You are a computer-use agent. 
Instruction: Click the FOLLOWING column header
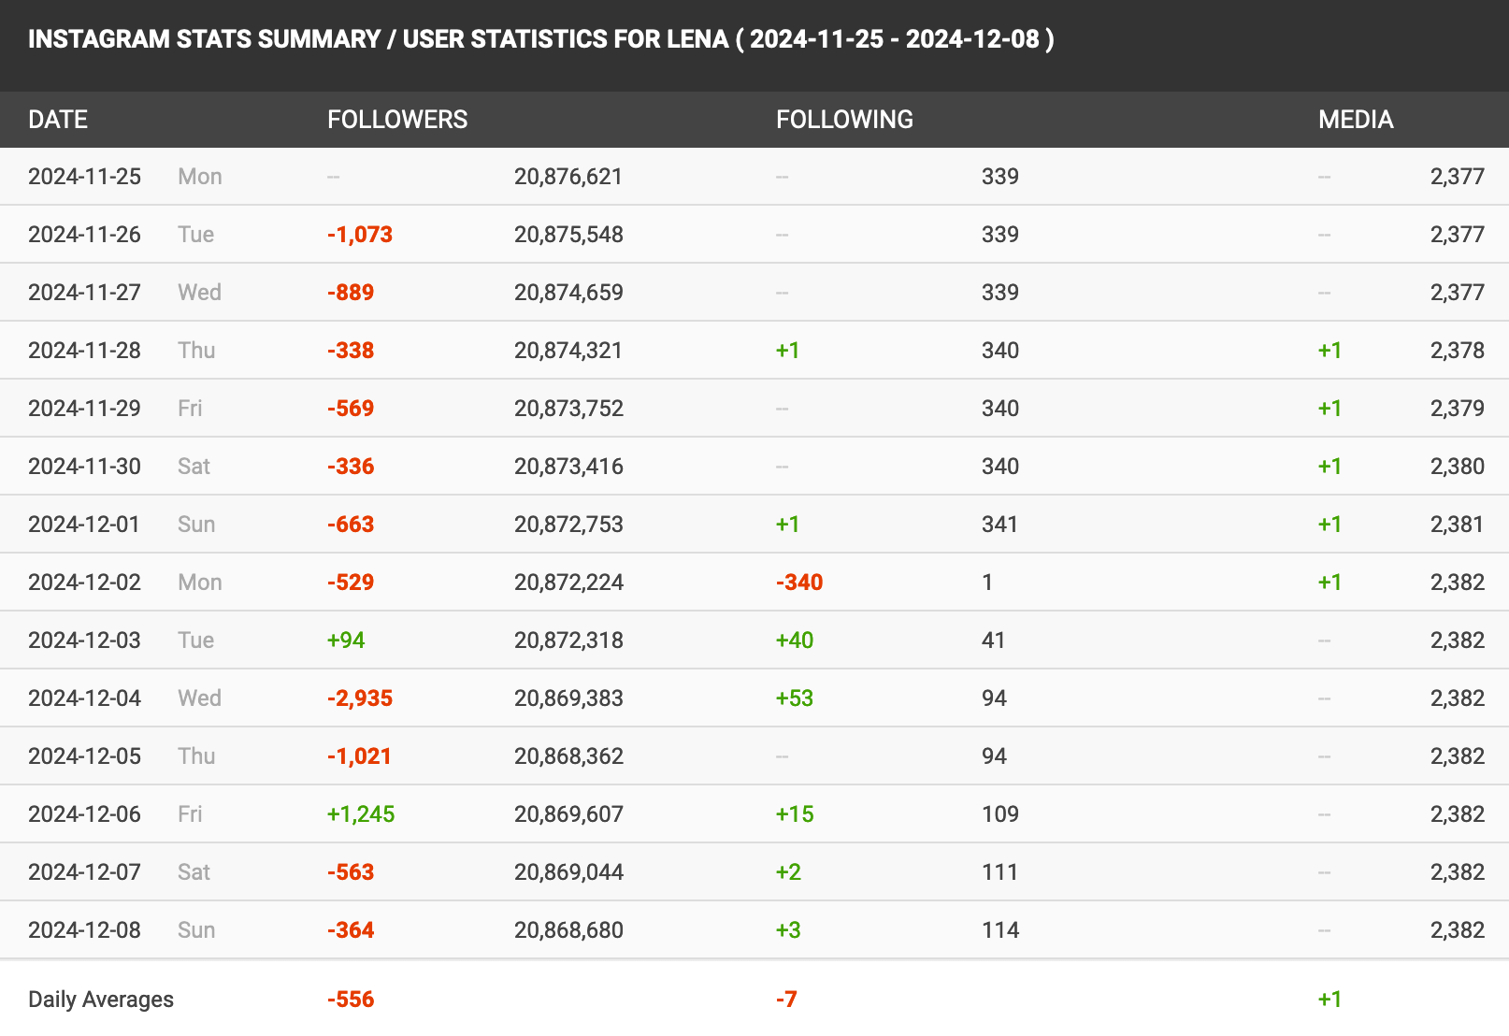click(x=844, y=120)
